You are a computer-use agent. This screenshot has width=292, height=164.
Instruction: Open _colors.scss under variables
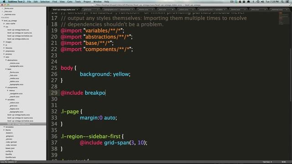click(14, 102)
